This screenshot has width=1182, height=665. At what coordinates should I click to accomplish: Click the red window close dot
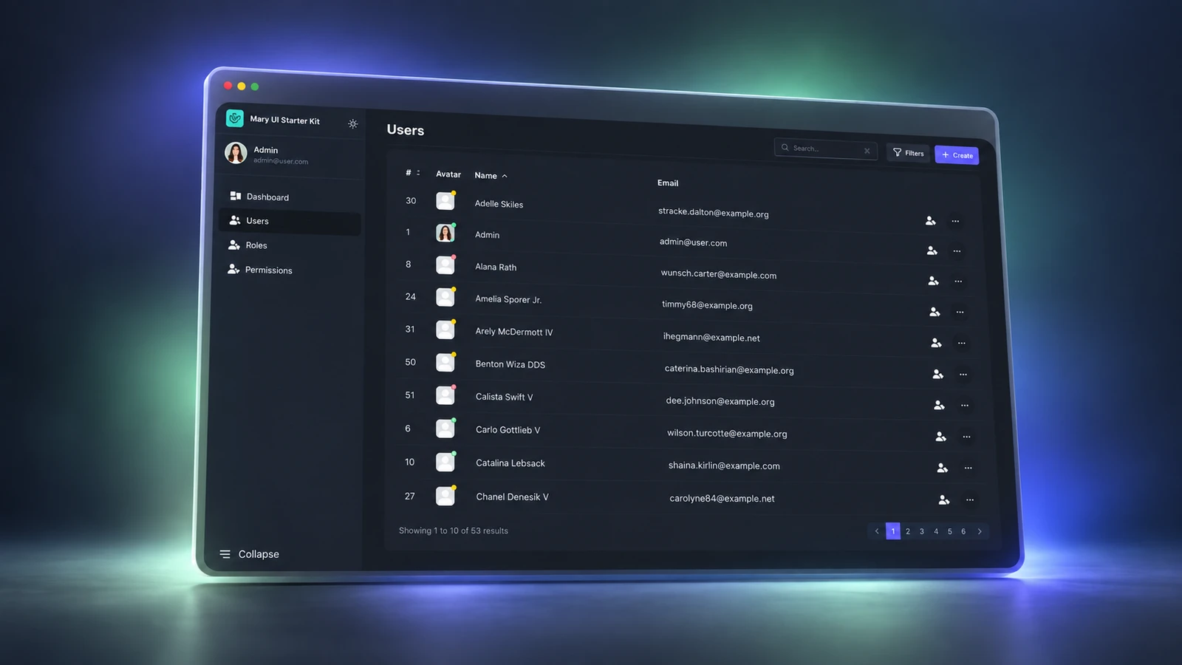click(228, 86)
